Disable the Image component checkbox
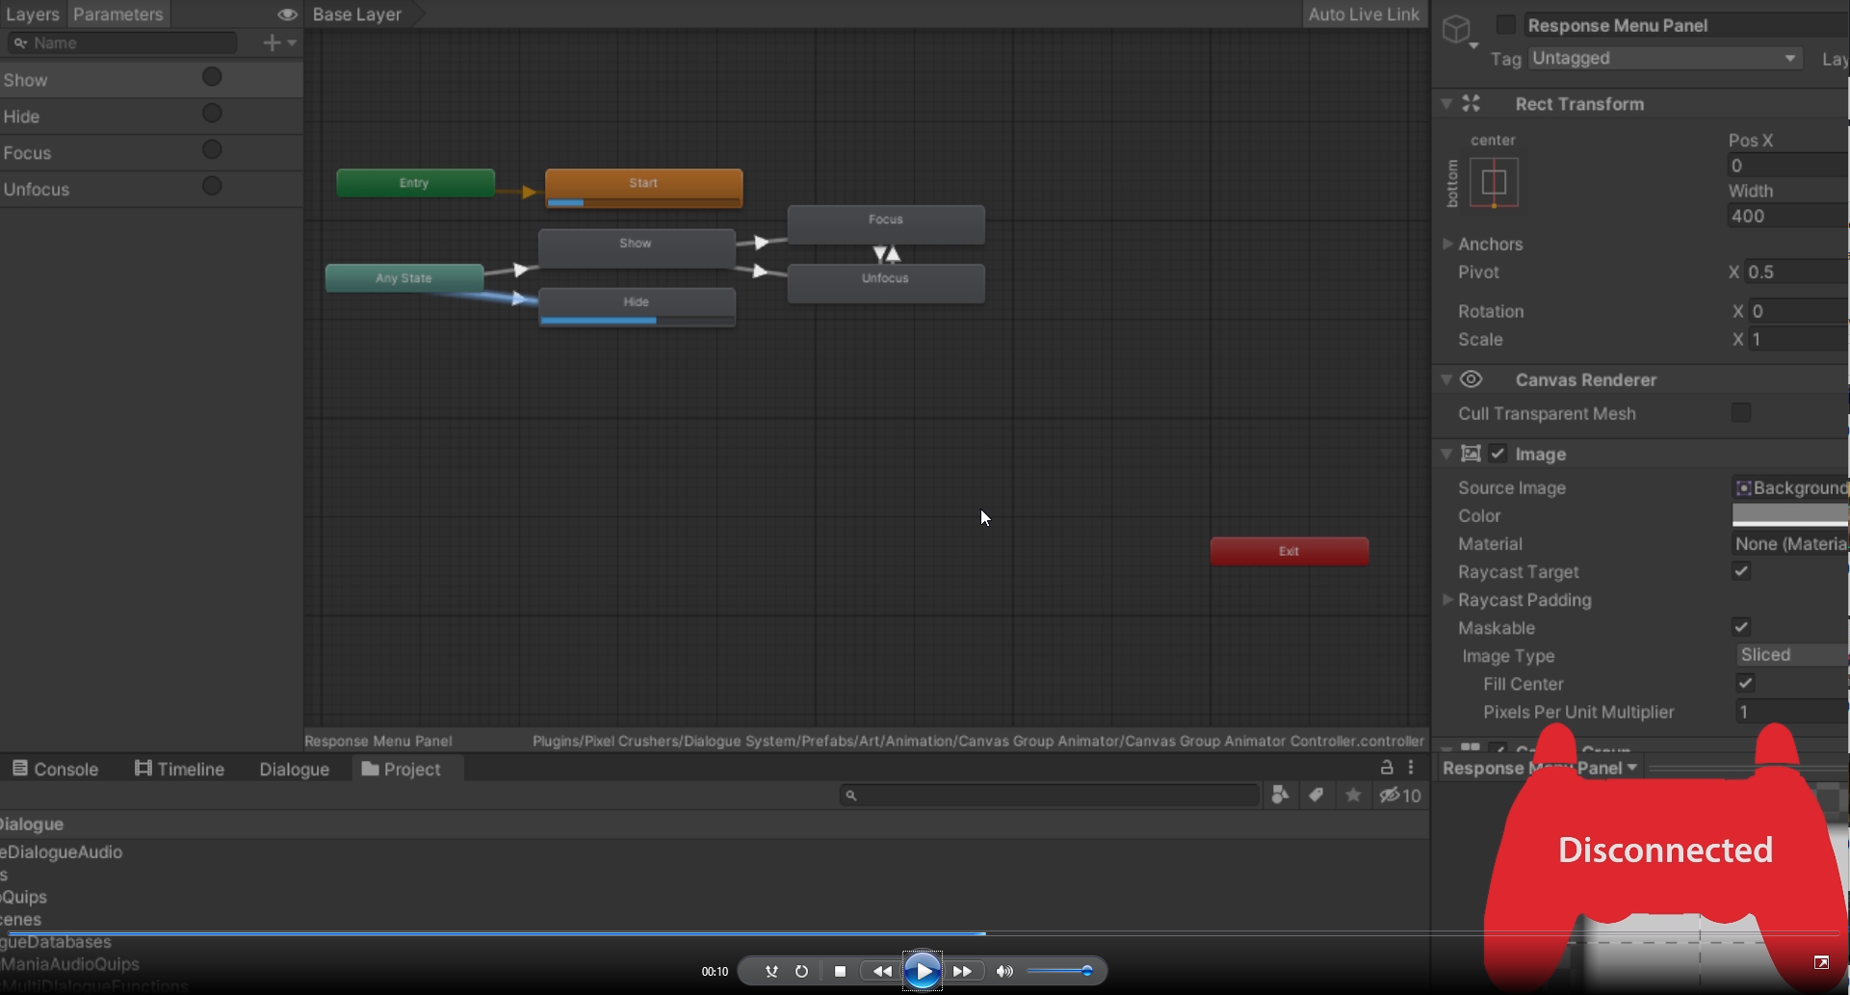Image resolution: width=1850 pixels, height=995 pixels. point(1498,453)
